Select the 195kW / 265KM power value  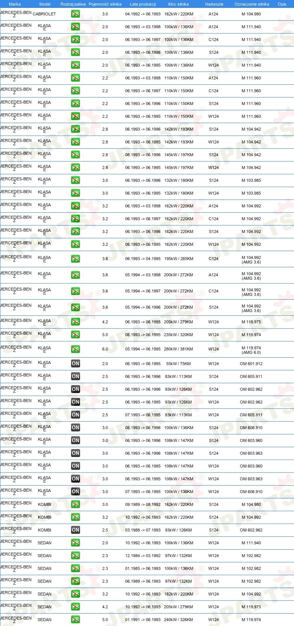179,259
